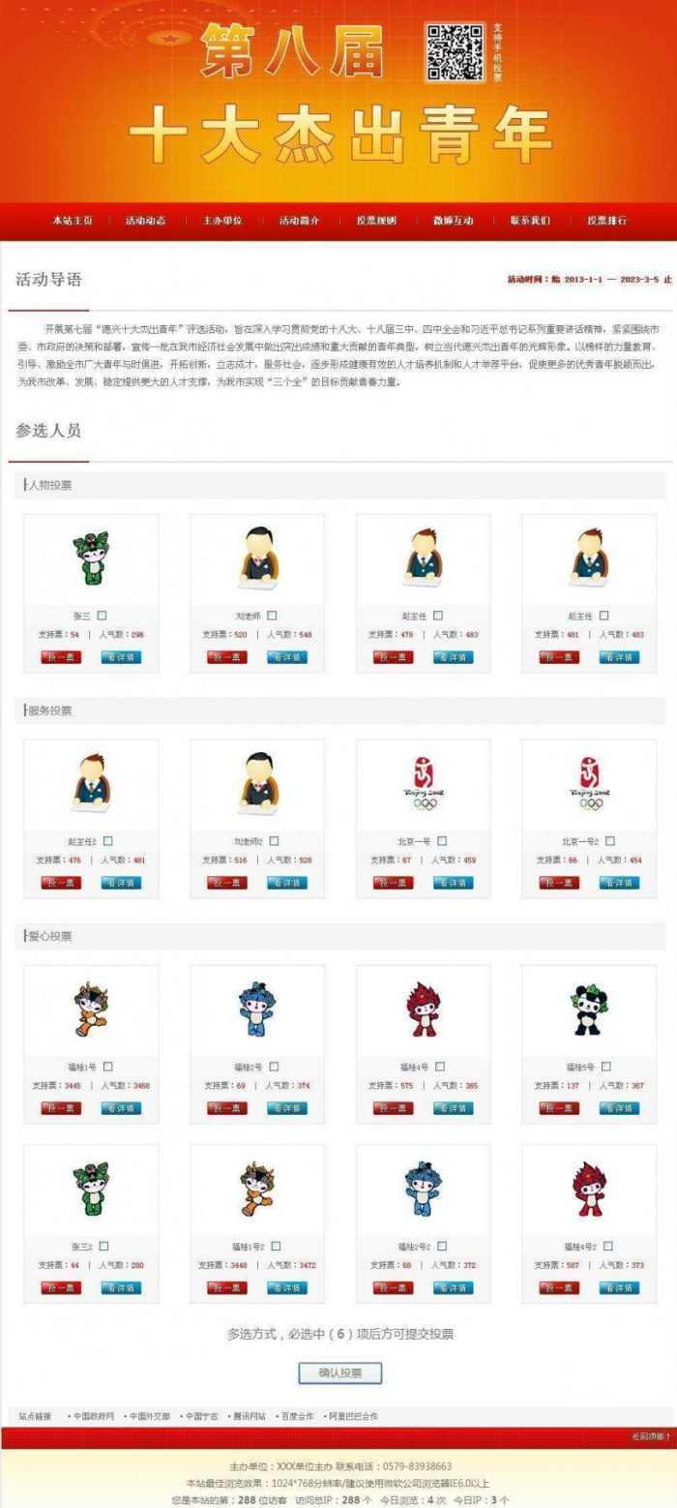Screen dimensions: 677x1508
Task: Click the 确认投票 submit button
Action: (x=339, y=1372)
